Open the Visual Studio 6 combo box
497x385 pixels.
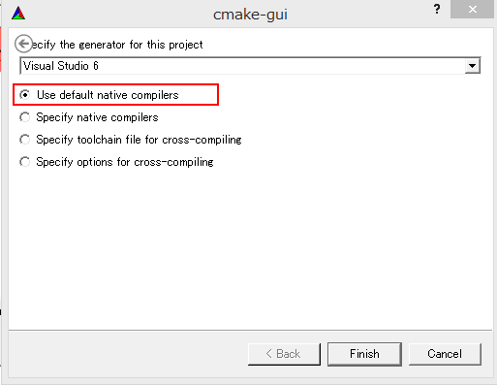click(250, 66)
